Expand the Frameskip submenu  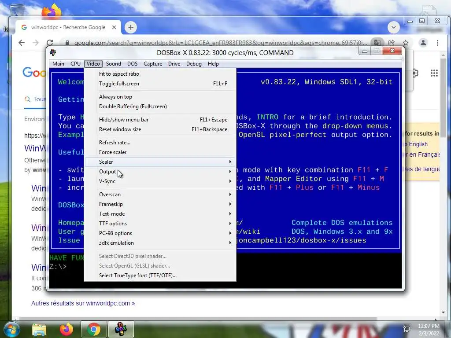pos(160,204)
